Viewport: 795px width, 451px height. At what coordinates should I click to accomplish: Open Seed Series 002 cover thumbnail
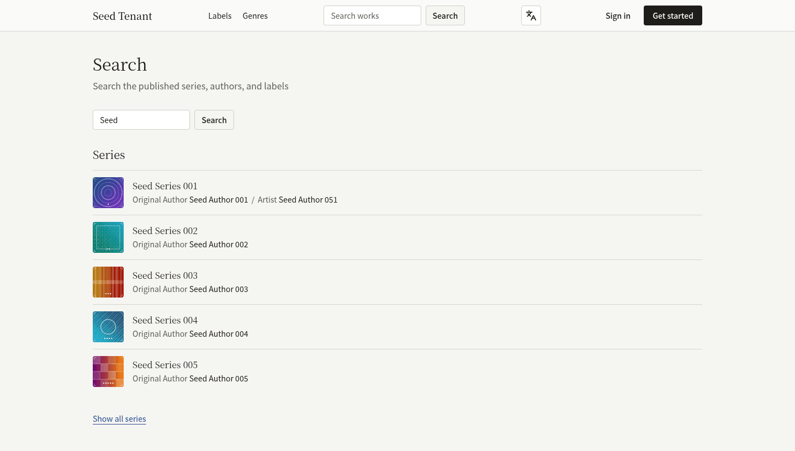108,237
